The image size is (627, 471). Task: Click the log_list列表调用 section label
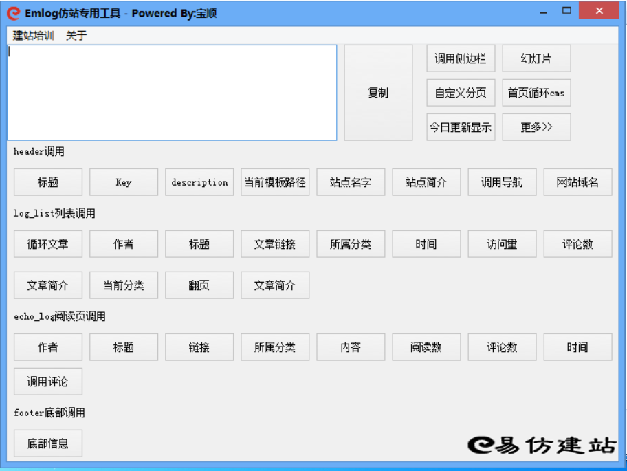click(54, 213)
